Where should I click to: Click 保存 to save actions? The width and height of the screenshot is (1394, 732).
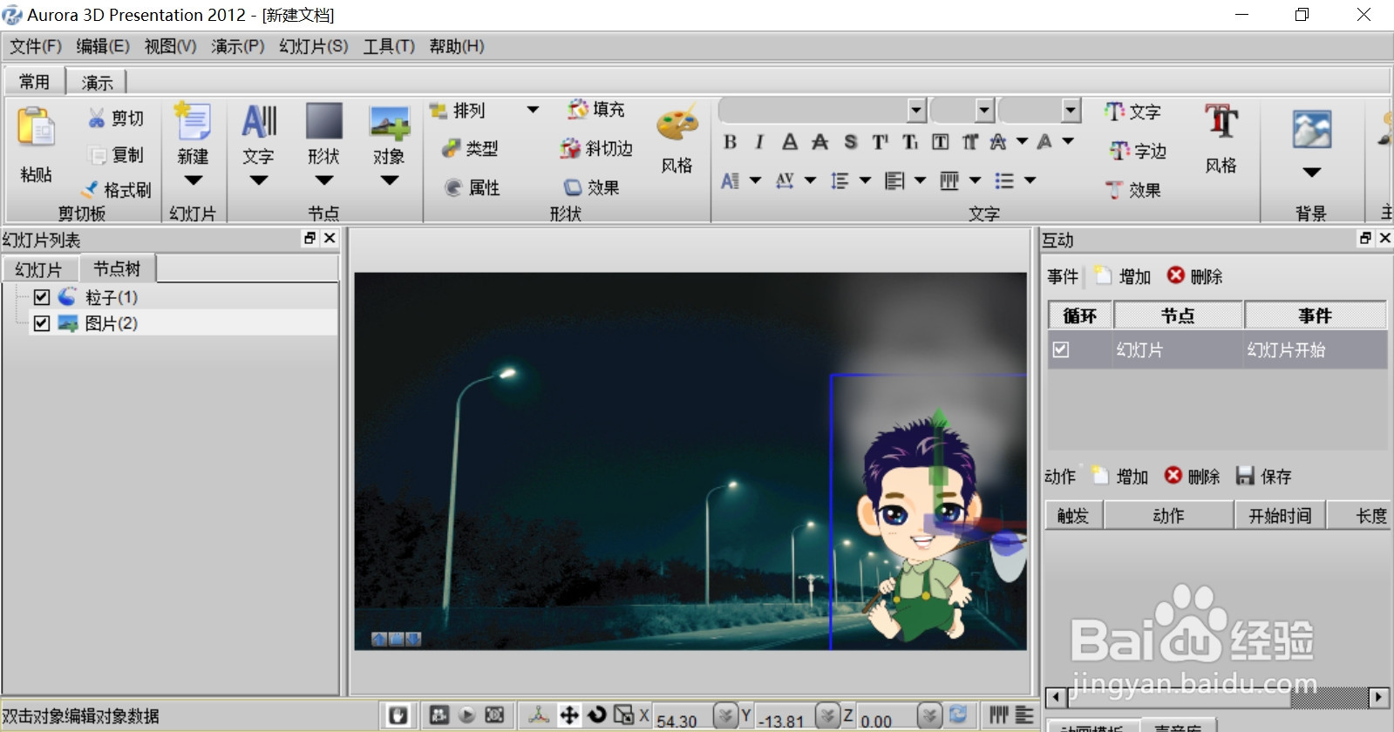coord(1264,476)
